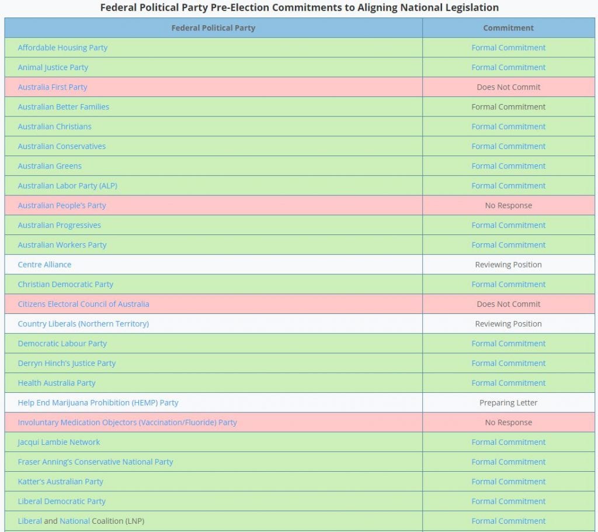This screenshot has height=532, width=598.
Task: Open the Involuntary Medication Objectors Party link
Action: pos(127,423)
